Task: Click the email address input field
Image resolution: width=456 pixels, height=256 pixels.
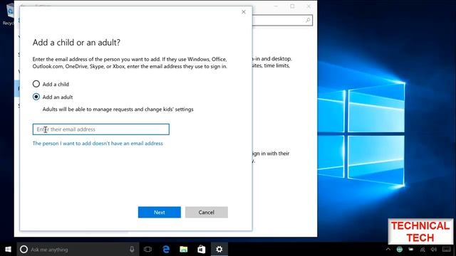Action: (101, 129)
